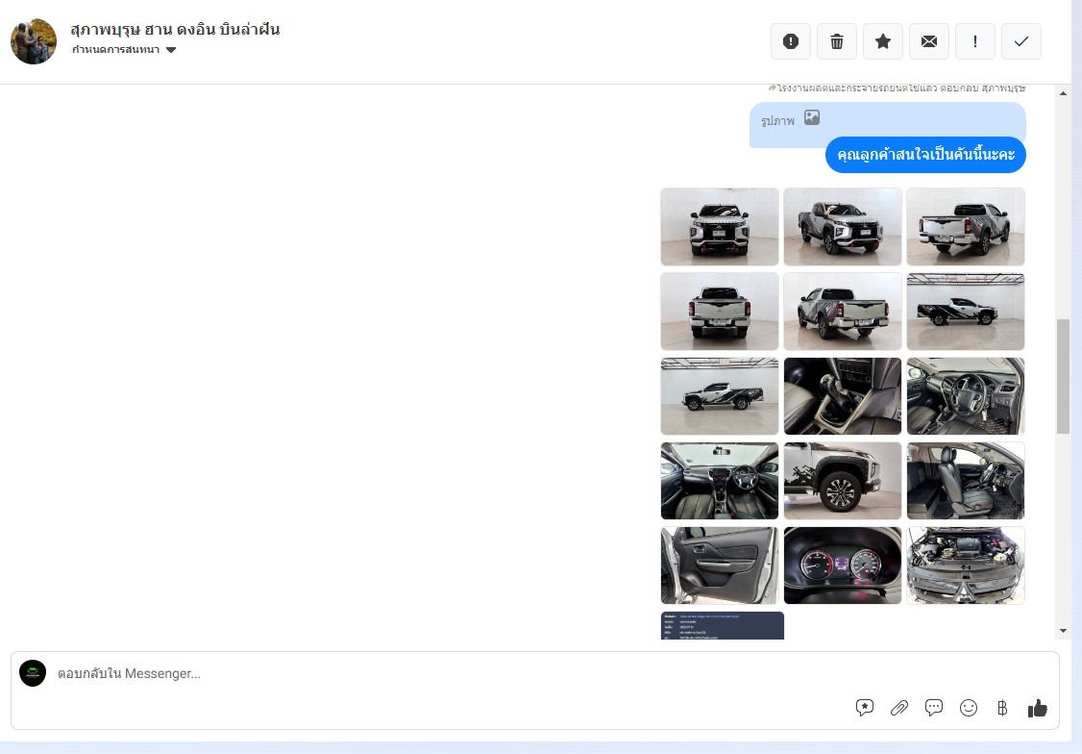Open the emoji picker smiley
Image resolution: width=1082 pixels, height=754 pixels.
point(969,708)
